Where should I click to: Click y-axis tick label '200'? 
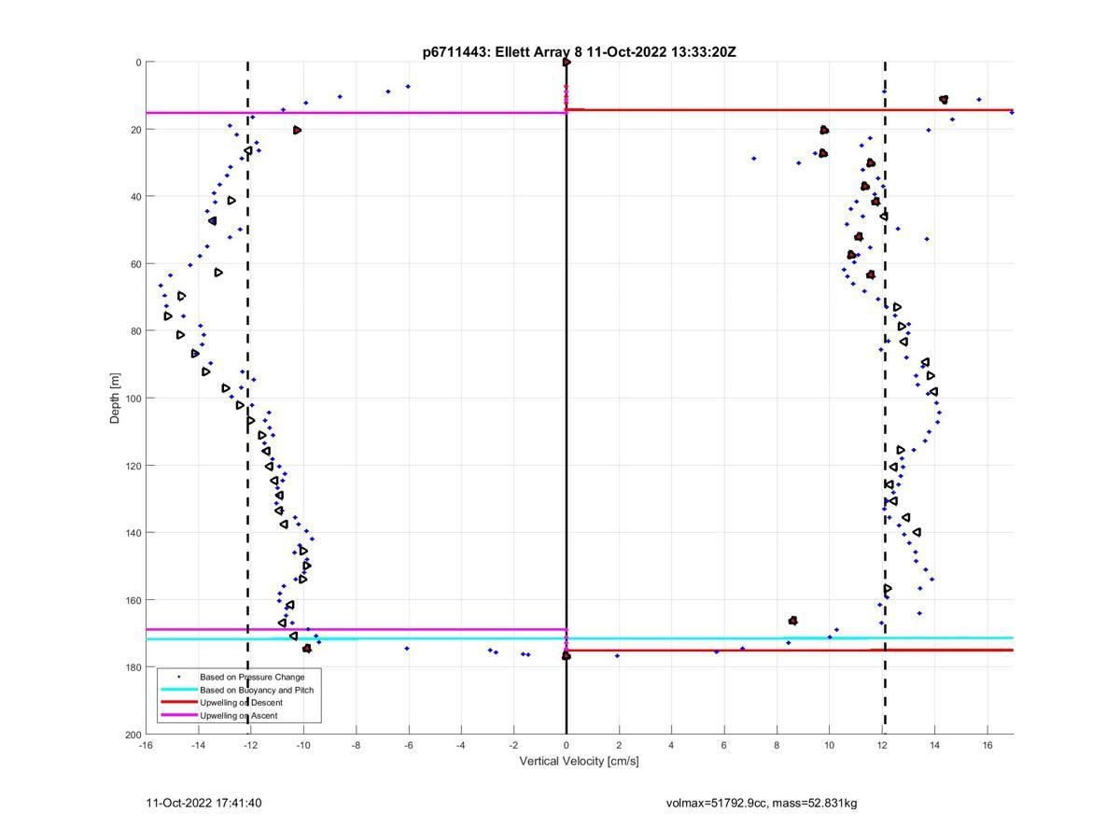point(133,735)
